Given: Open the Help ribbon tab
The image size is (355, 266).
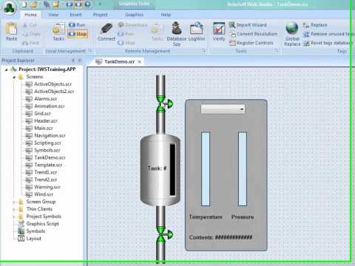Looking at the screenshot, I should [x=166, y=15].
